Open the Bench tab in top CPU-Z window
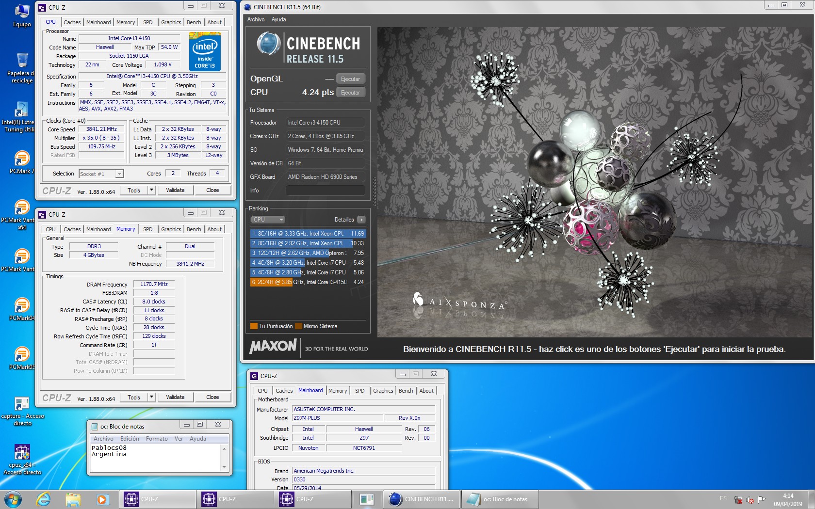815x509 pixels. tap(194, 22)
